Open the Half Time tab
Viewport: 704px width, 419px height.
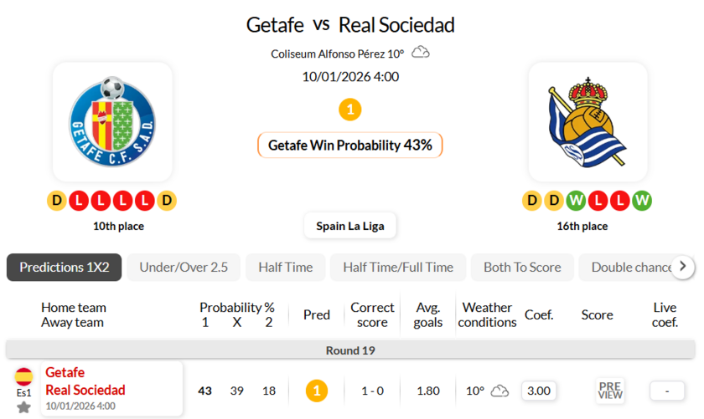point(285,268)
